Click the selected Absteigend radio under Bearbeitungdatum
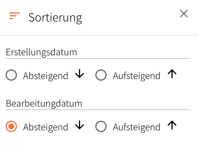This screenshot has height=145, width=198. pos(11,127)
